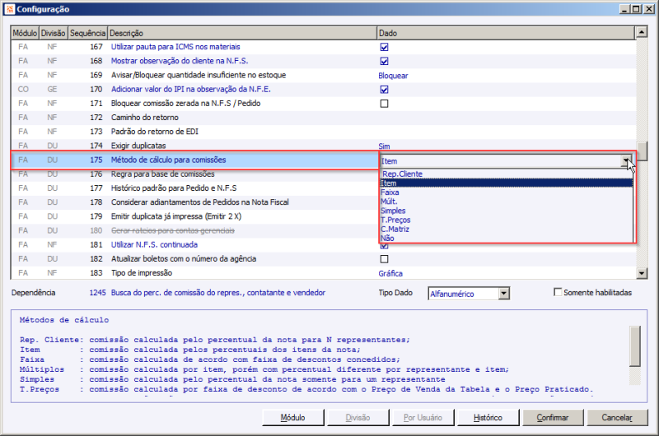
Task: Select struck-through row 180 Gerar rateios
Action: point(195,230)
